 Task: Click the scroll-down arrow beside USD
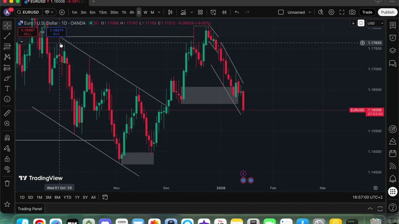[353, 23]
